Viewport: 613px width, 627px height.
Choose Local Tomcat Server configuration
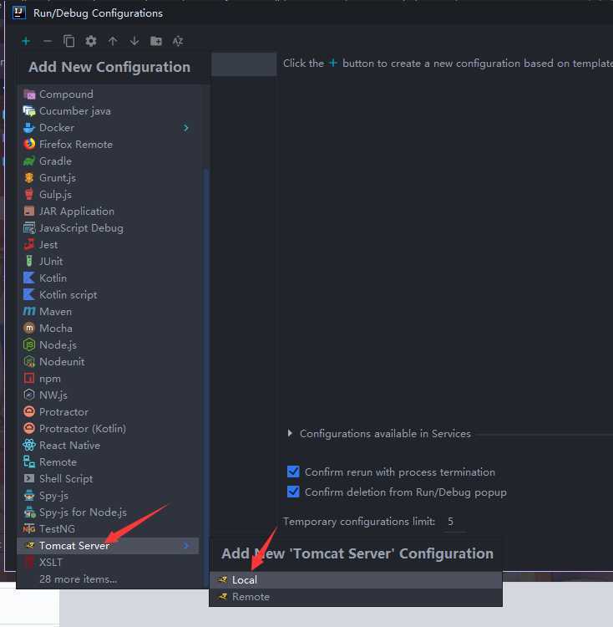(x=356, y=580)
